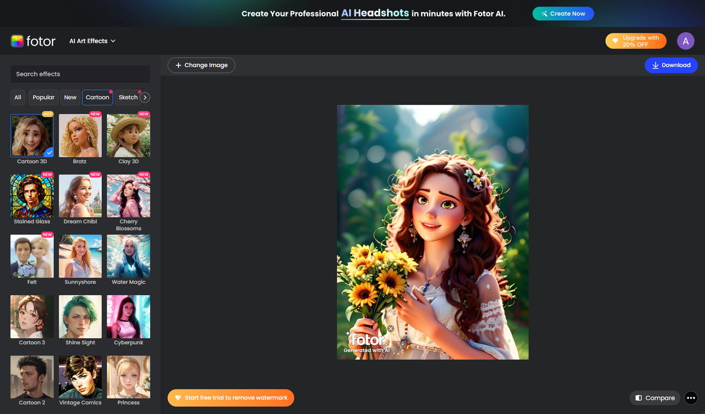Click Upgrade with 20% OFF button
Screen dimensions: 705x414
(636, 41)
